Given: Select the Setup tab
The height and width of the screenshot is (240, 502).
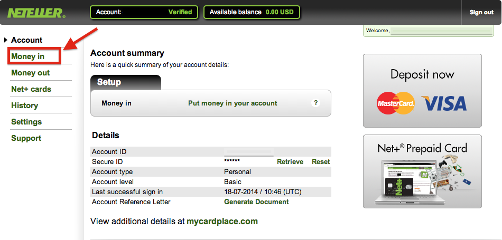Looking at the screenshot, I should point(126,82).
